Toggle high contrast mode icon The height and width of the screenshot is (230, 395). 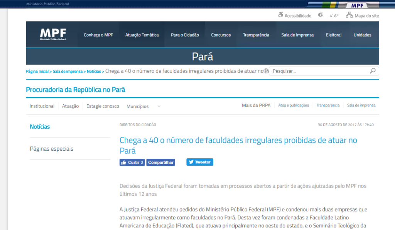[321, 15]
